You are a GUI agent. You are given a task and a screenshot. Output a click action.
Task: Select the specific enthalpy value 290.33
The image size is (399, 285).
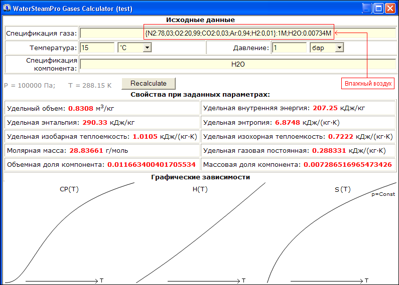(x=95, y=122)
